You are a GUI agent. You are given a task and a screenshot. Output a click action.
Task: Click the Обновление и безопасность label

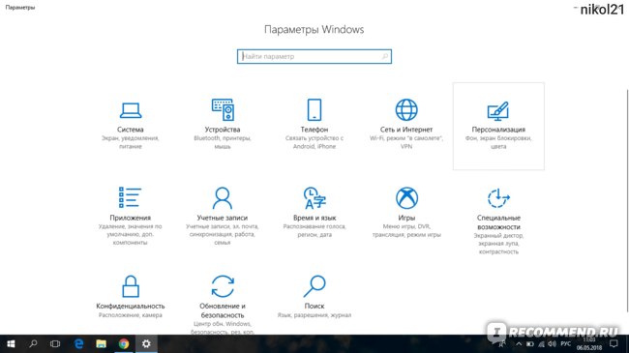click(x=223, y=310)
